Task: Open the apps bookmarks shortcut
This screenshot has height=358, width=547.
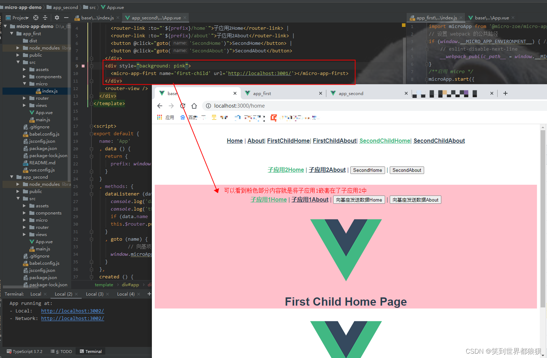Action: 165,117
